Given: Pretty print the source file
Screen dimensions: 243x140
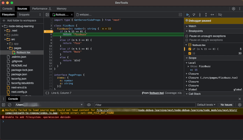Looking at the screenshot, I should [47, 93].
